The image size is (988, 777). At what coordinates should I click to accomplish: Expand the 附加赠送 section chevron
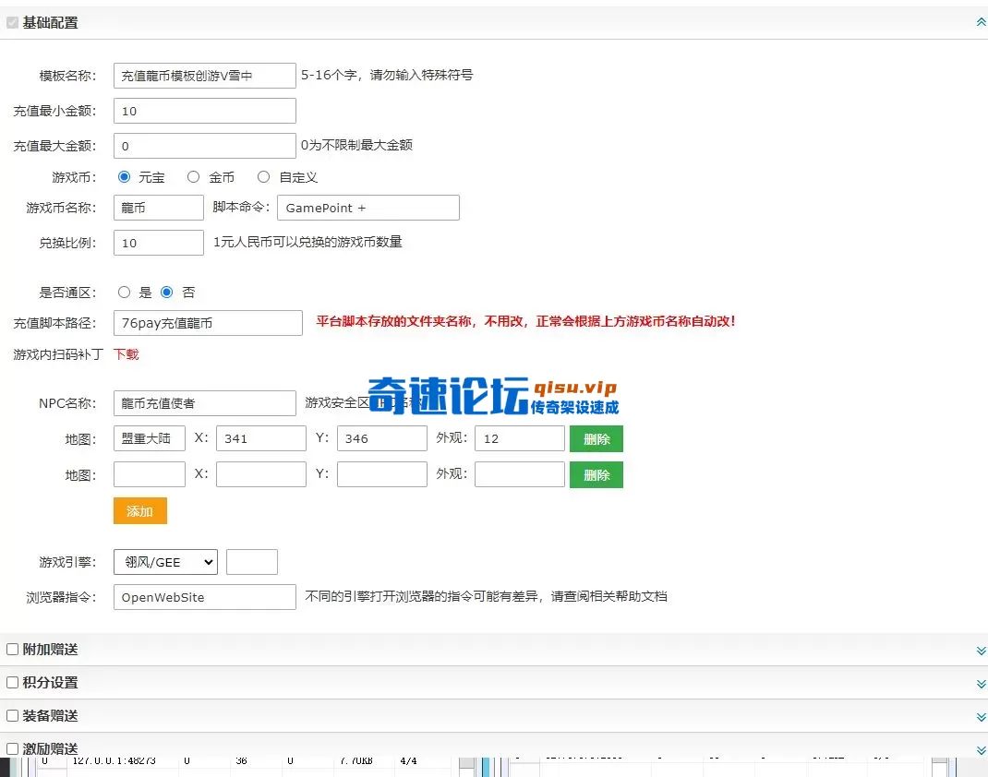pyautogui.click(x=981, y=651)
